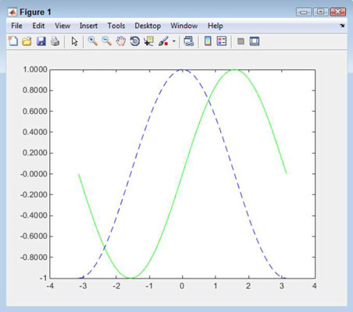Select the Pan hand tool
This screenshot has height=312, width=353.
click(120, 41)
